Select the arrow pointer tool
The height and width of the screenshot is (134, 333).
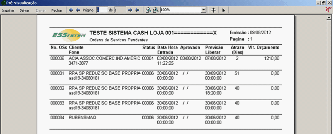tap(223, 10)
